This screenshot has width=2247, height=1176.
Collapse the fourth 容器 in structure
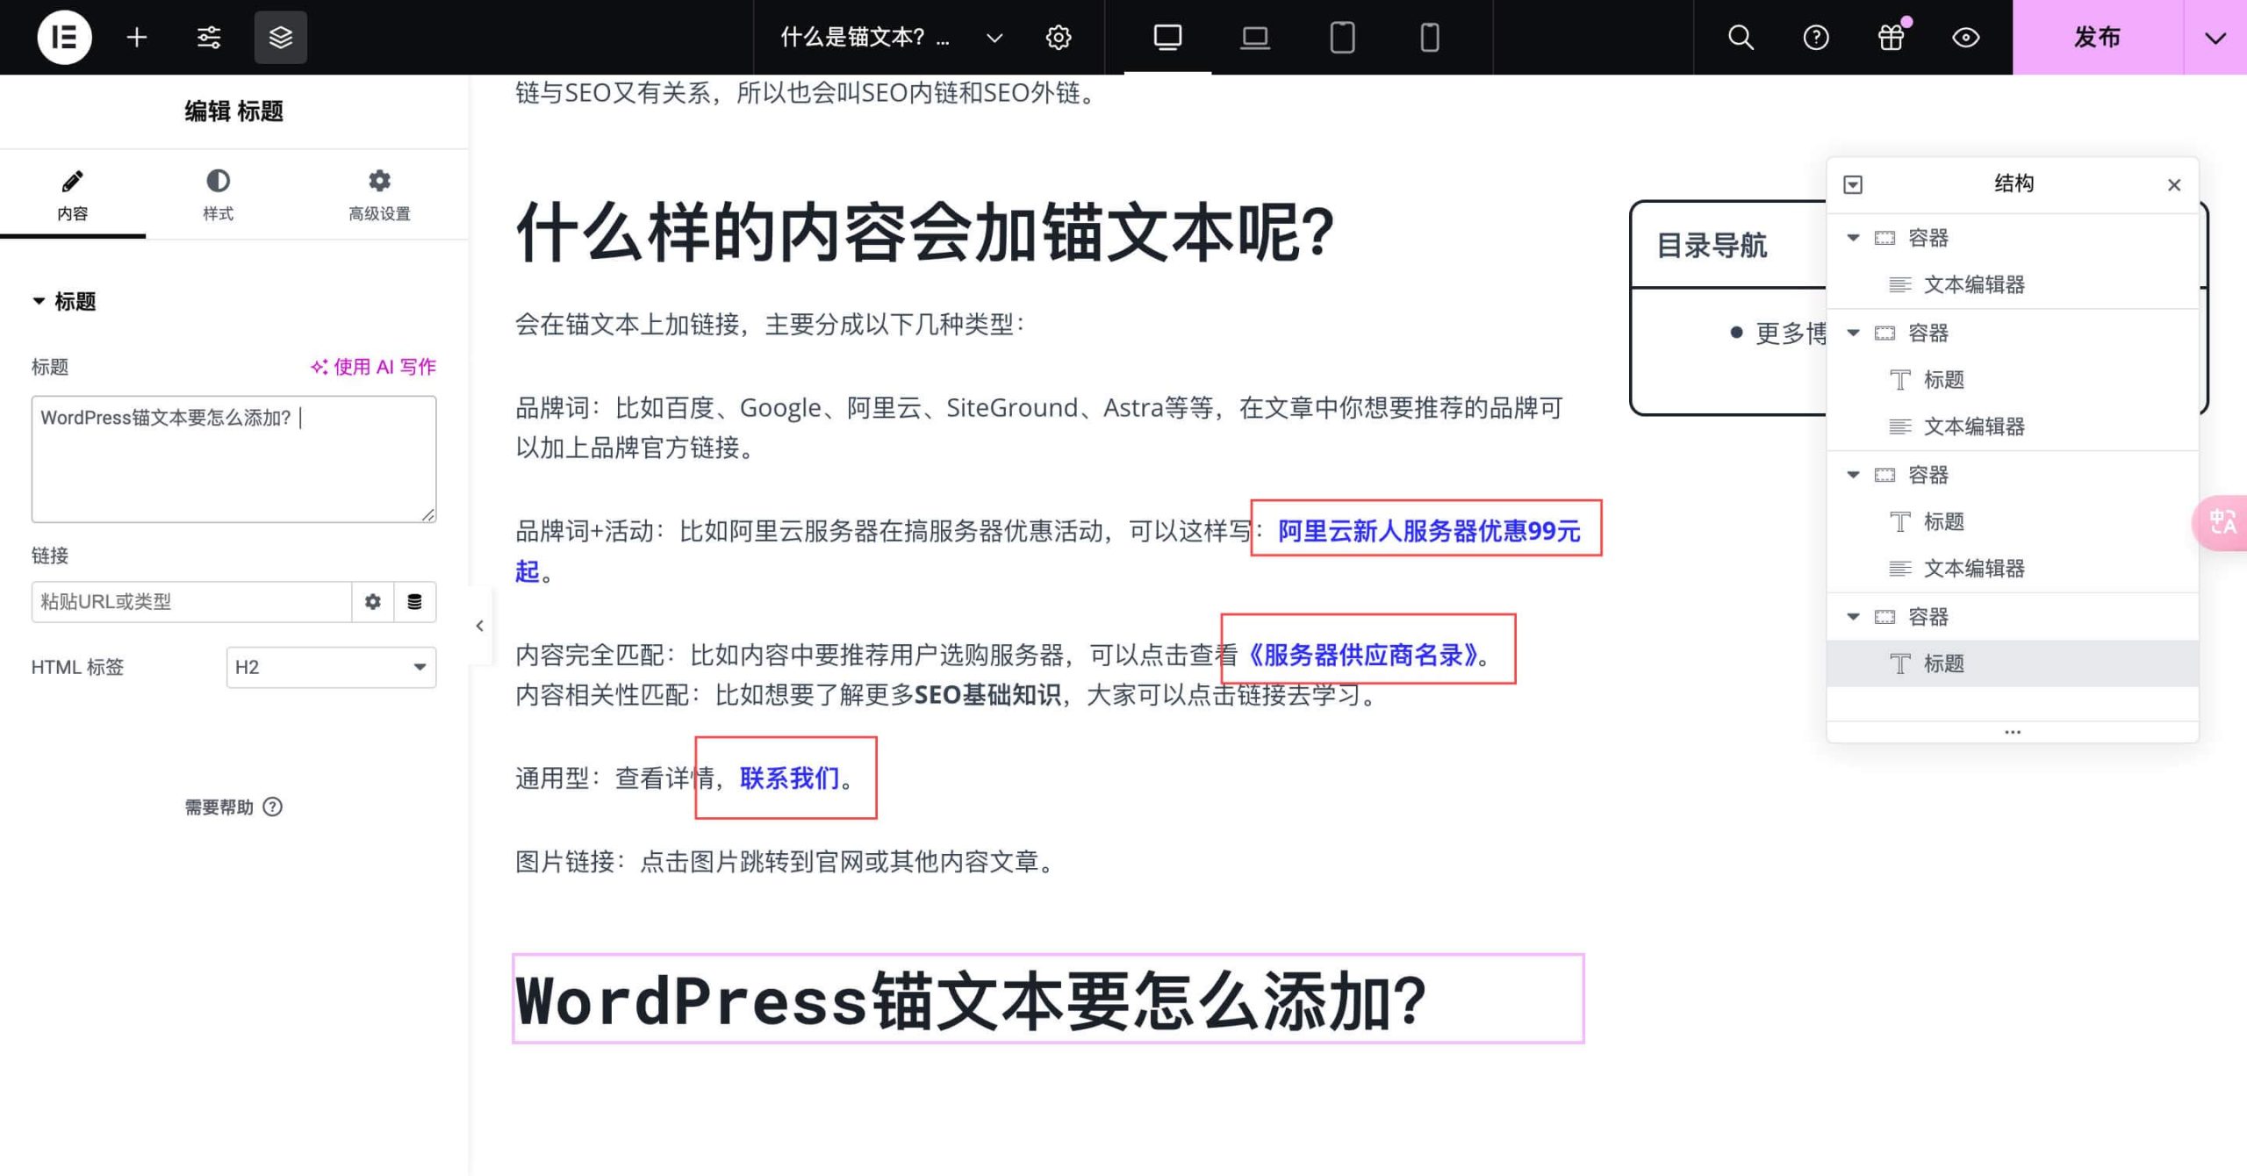click(x=1853, y=617)
